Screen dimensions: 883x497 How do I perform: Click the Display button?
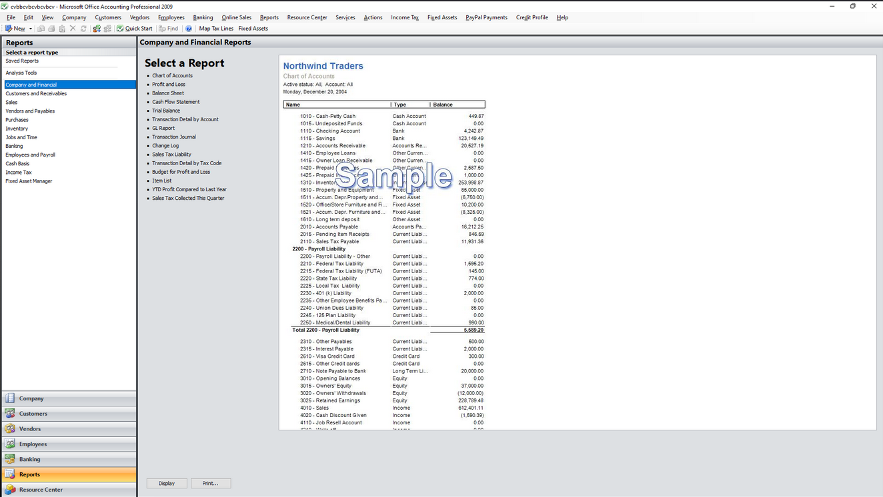[167, 483]
